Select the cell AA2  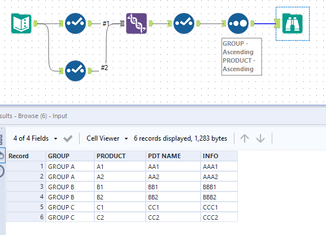(173, 177)
